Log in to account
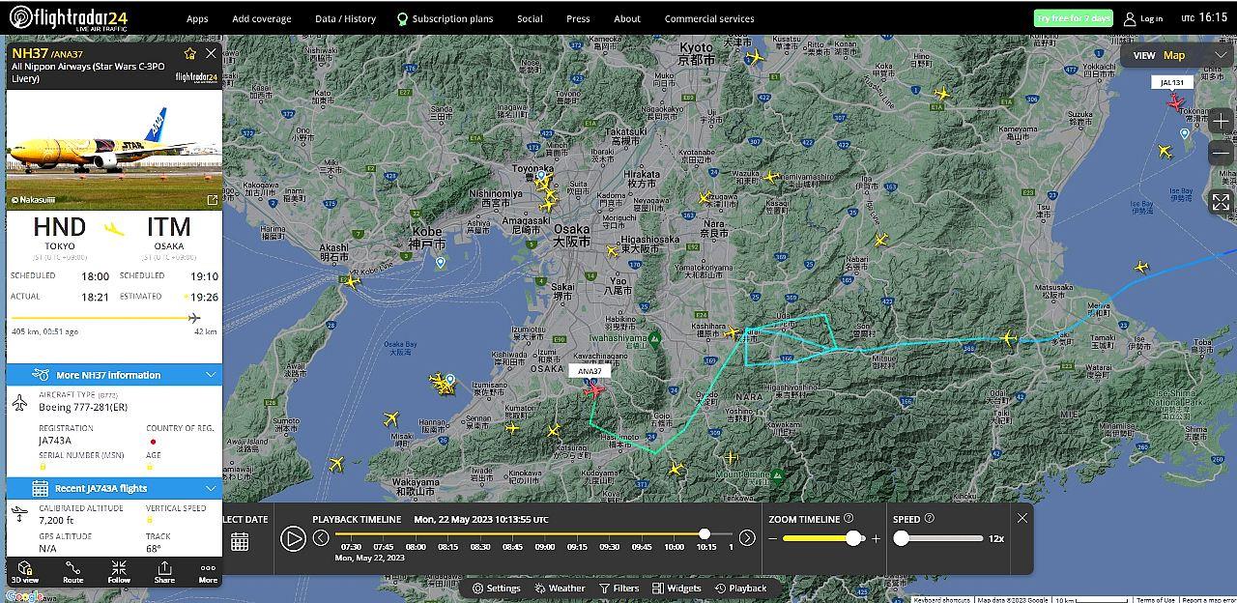Viewport: 1237px width, 603px height. [x=1143, y=18]
